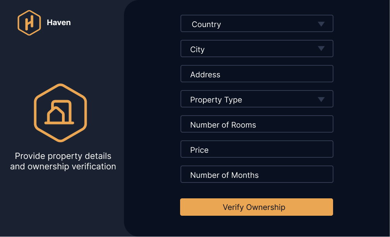This screenshot has height=237, width=390.
Task: Click the 'and ownership verification' caption line
Action: coord(63,167)
